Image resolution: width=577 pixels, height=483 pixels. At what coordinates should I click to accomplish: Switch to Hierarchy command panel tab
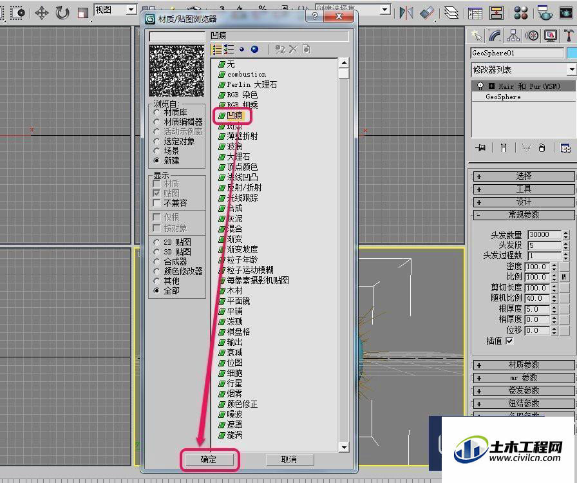(x=513, y=35)
